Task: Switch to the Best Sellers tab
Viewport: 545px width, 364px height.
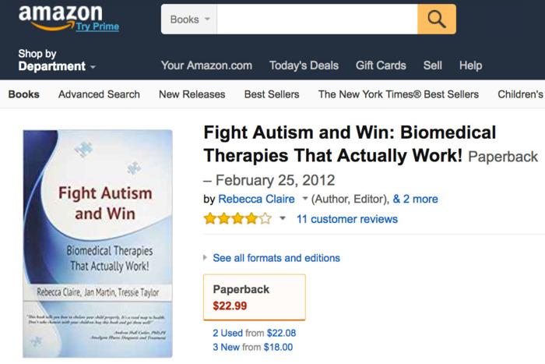Action: point(272,94)
